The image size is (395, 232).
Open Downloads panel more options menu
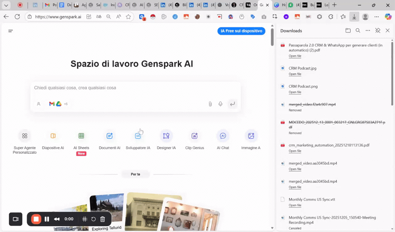click(x=368, y=31)
